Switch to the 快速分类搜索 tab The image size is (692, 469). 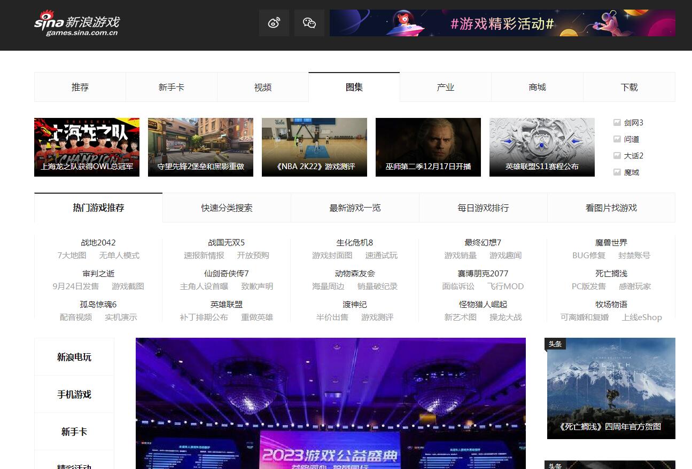[x=227, y=208]
